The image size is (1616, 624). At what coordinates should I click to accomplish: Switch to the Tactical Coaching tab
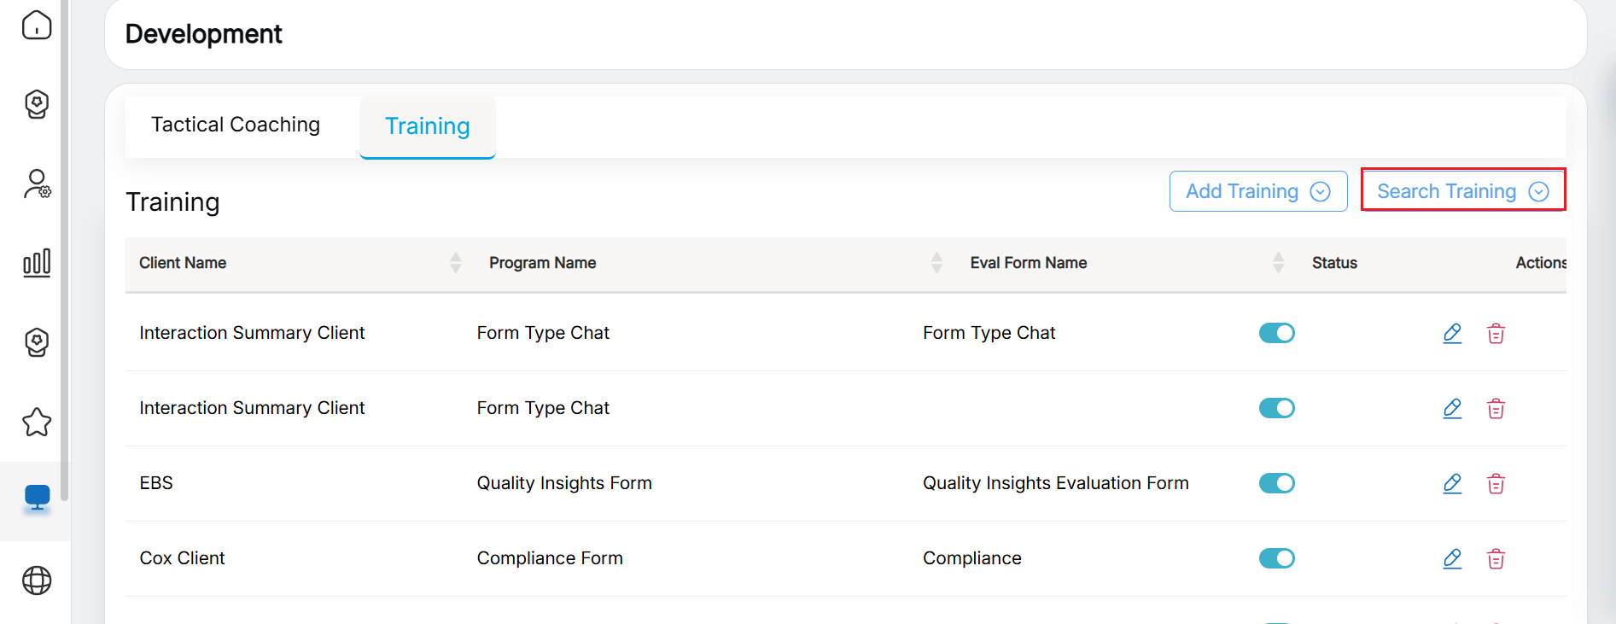click(x=236, y=125)
